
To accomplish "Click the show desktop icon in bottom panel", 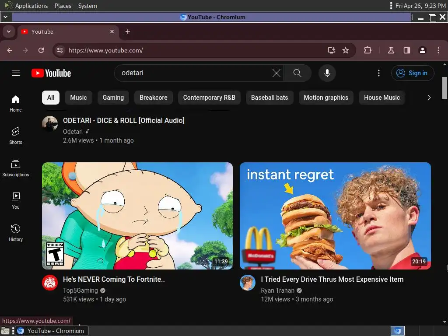I will pyautogui.click(x=5, y=331).
